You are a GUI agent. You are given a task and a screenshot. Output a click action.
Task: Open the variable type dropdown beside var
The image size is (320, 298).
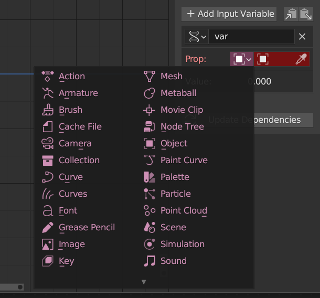click(x=197, y=37)
